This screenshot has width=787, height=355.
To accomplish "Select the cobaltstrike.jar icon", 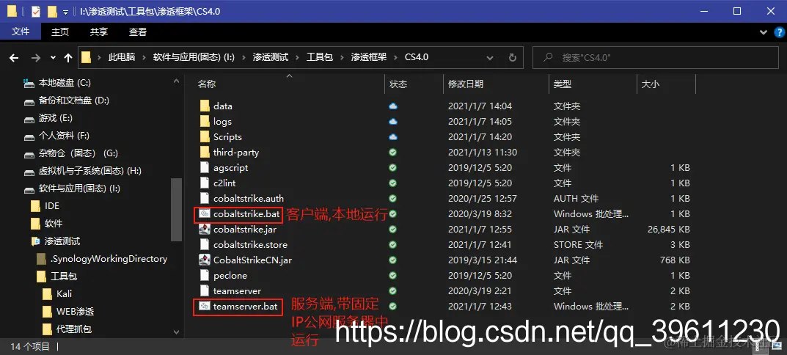I will tap(205, 230).
